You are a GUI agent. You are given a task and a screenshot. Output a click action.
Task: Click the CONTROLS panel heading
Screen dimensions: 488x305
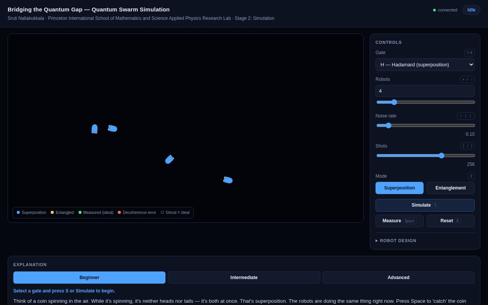(388, 42)
